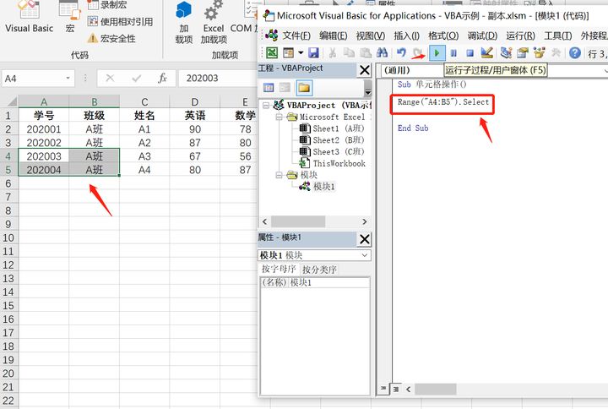Click the Find binoculars icon
This screenshot has height=409, width=608.
coord(382,52)
